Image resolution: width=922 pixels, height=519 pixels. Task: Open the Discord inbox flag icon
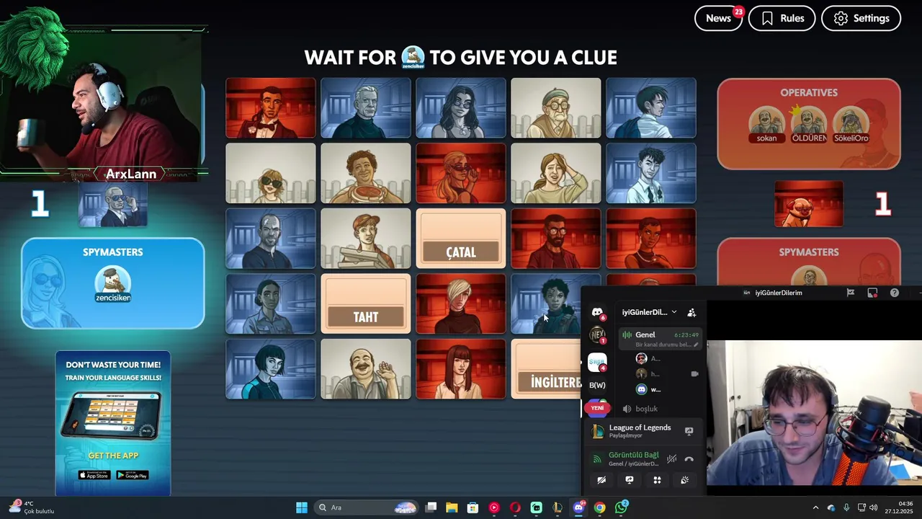[x=851, y=293]
